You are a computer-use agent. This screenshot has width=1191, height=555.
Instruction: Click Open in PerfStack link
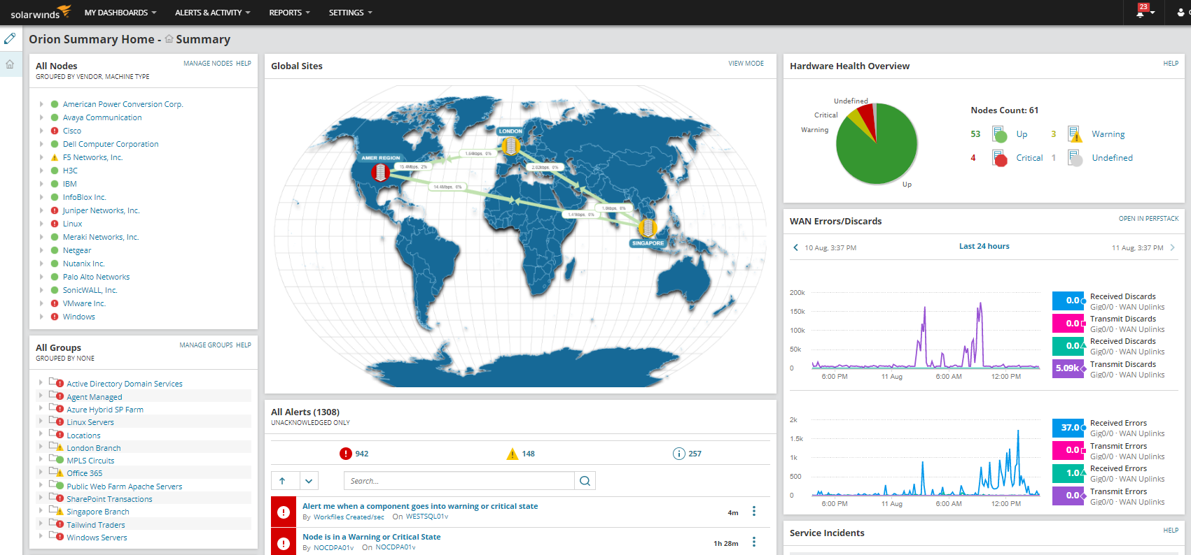1148,219
